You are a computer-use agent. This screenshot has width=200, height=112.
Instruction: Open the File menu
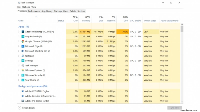[x=19, y=7]
